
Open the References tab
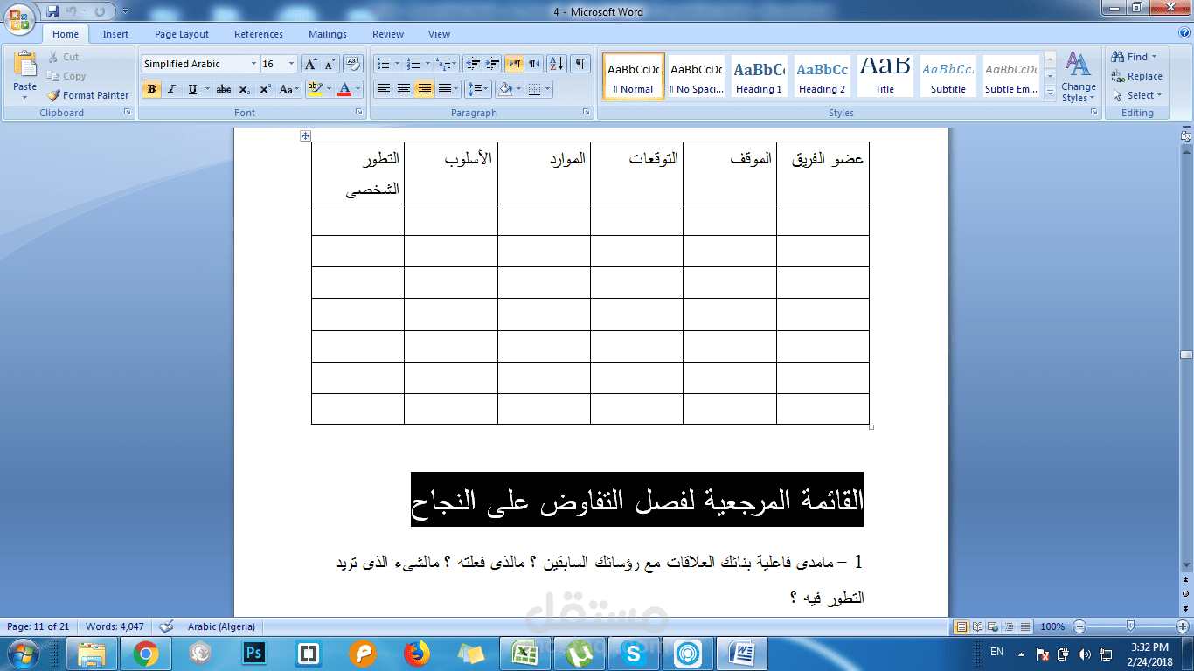[x=259, y=34]
